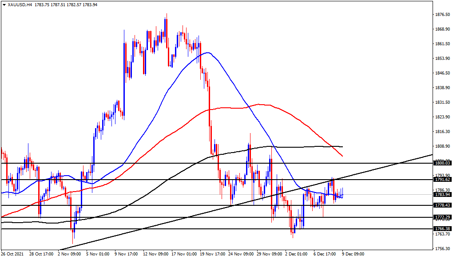Click the 12 Nov 09:00 time label

[x=156, y=254]
